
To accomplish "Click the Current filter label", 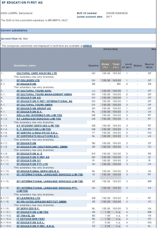I will pos(9,39).
